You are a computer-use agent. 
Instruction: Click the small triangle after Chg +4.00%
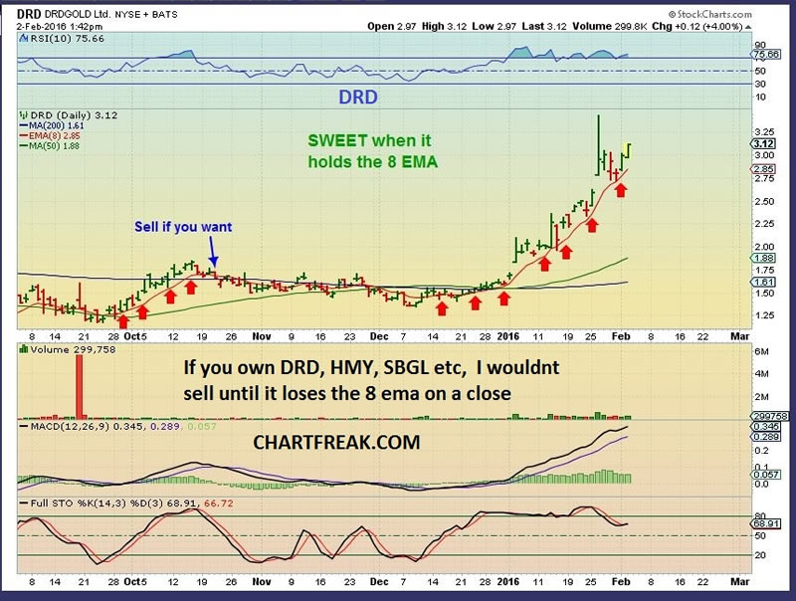point(748,27)
